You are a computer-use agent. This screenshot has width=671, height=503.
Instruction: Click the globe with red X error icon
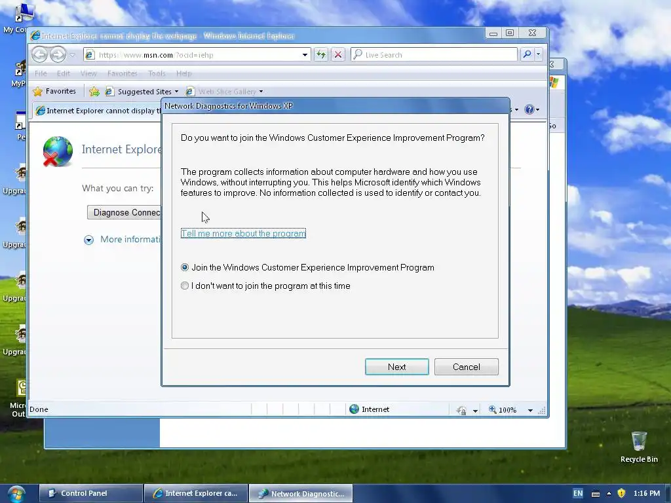(58, 151)
